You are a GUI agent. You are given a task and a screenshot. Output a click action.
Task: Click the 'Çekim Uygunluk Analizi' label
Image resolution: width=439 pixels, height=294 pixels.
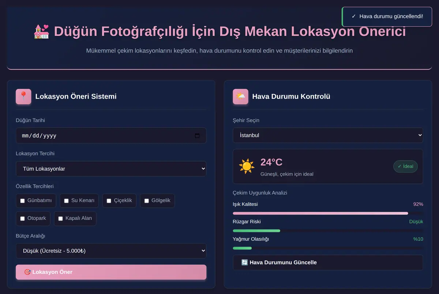click(x=260, y=193)
